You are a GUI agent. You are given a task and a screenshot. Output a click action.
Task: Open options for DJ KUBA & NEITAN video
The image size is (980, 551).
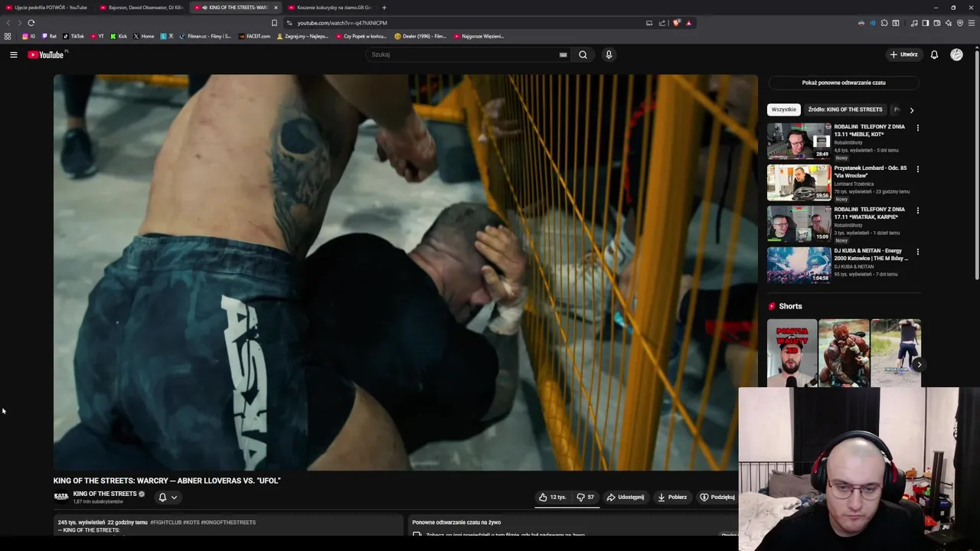click(x=917, y=252)
